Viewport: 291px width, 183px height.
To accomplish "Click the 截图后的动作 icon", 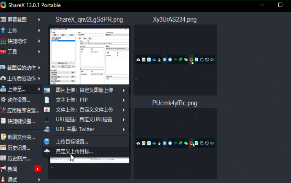I will pyautogui.click(x=3, y=67).
